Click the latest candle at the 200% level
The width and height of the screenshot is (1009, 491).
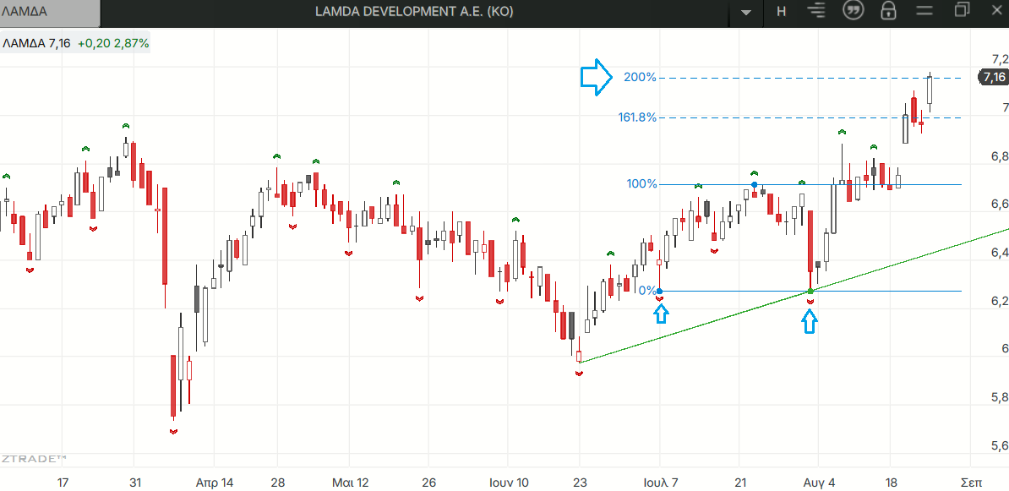coord(930,90)
